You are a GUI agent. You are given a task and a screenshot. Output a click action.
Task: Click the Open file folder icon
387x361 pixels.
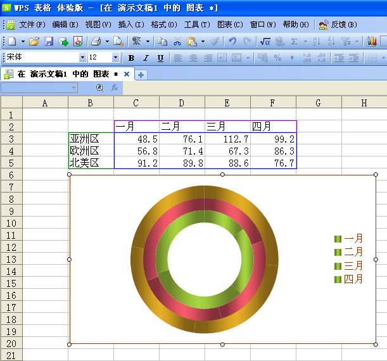34,41
